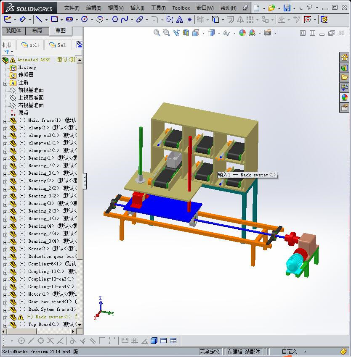
Task: Click the Open folder icon
Action: coord(271,8)
